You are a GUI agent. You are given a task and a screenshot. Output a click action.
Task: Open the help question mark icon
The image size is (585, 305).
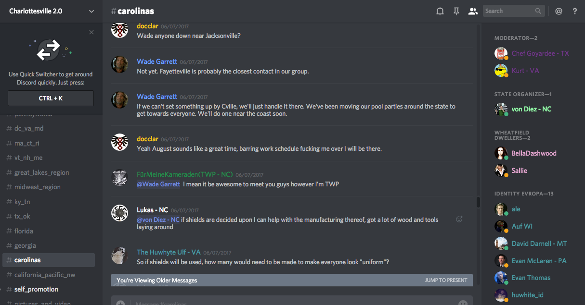pos(575,11)
